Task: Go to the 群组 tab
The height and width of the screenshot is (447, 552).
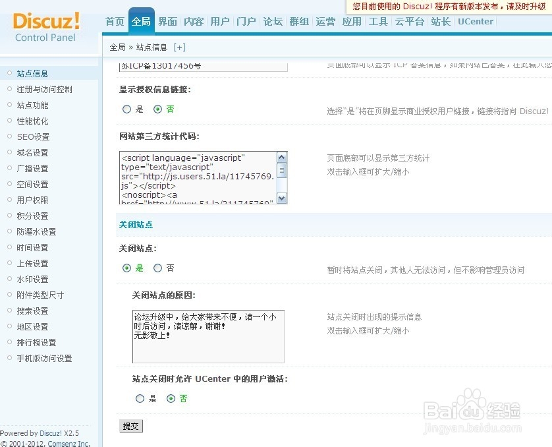Action: pos(299,22)
